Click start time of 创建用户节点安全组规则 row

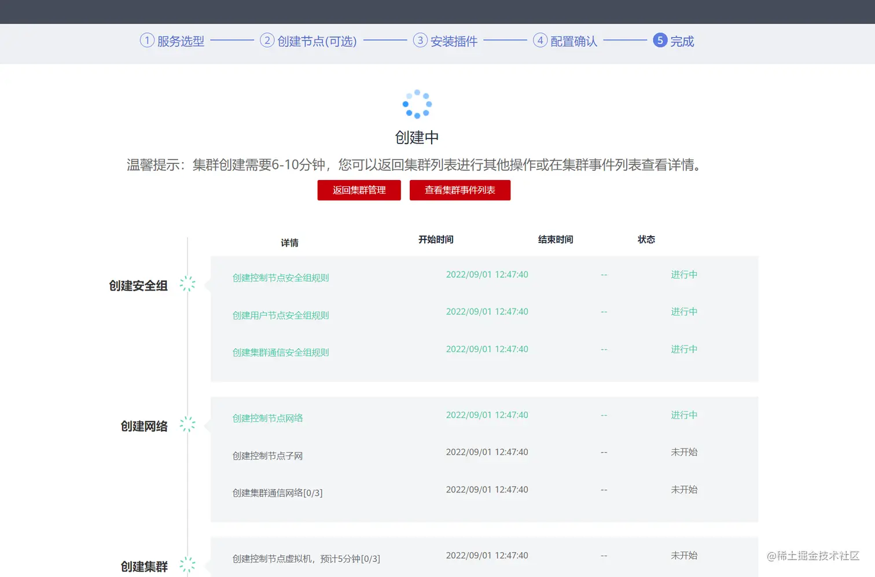(x=487, y=311)
